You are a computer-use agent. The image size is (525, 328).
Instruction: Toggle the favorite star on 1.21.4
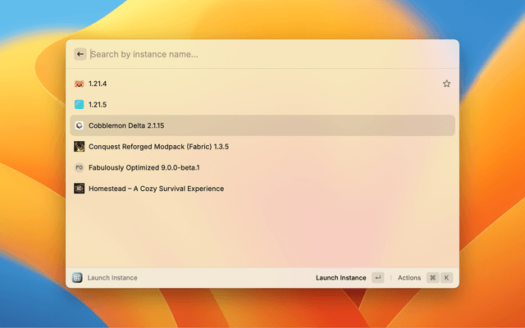coord(446,84)
